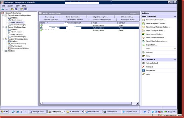Viewport: 184px width, 118px height.
Task: Click the New Journal Rule action icon
Action: [x=143, y=34]
